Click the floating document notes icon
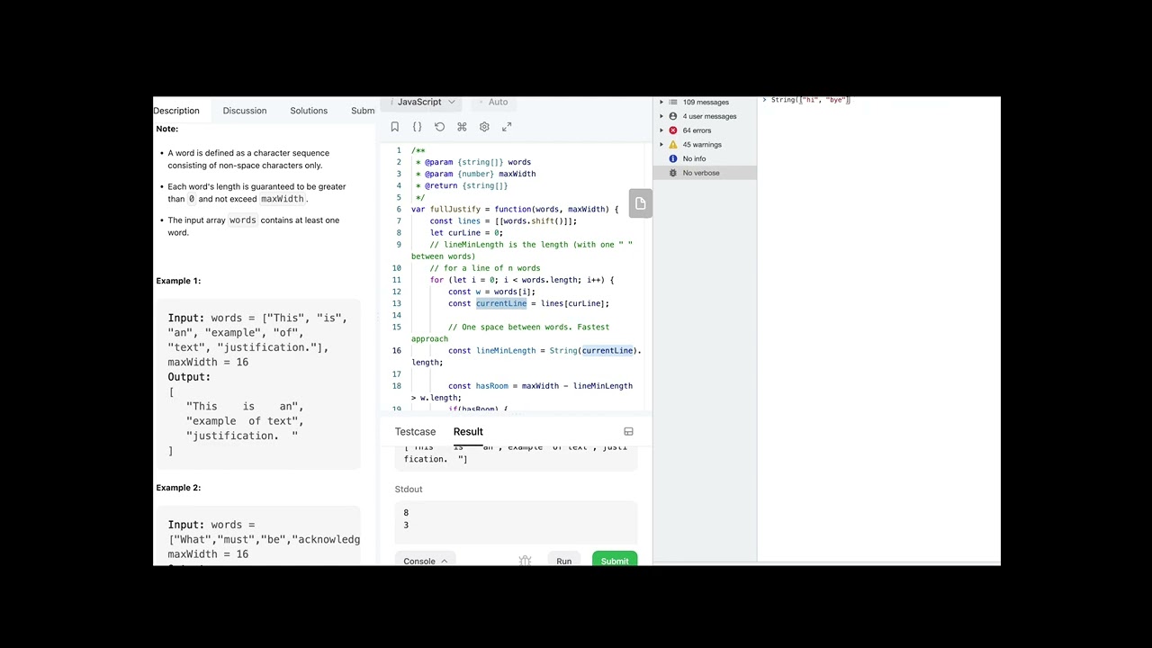Viewport: 1152px width, 648px height. (640, 203)
